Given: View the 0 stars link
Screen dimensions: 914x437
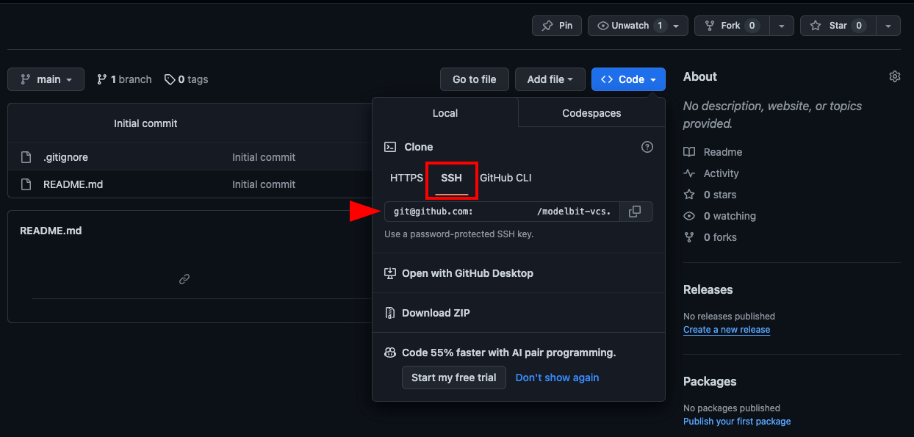Looking at the screenshot, I should (710, 195).
